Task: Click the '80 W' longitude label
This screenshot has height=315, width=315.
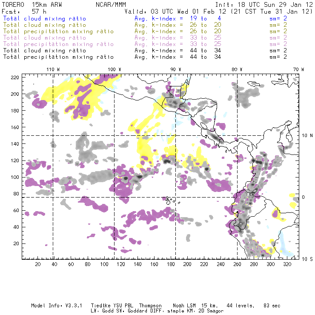Action: (237, 69)
